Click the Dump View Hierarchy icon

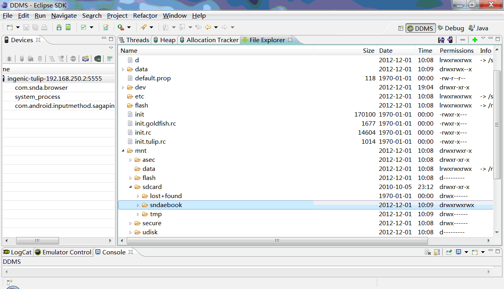click(98, 59)
